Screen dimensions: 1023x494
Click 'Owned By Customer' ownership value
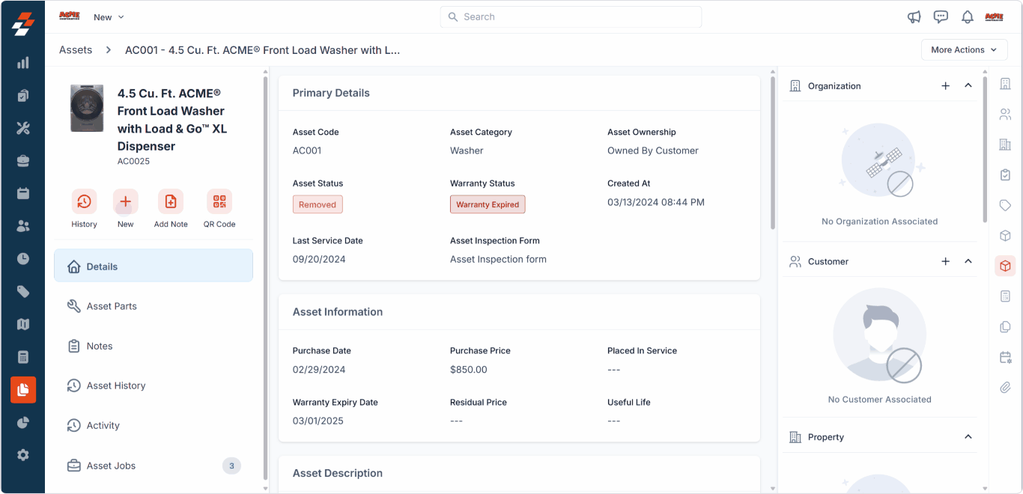[x=653, y=150]
